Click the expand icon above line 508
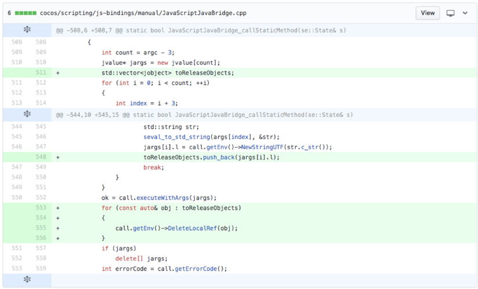This screenshot has width=478, height=289. click(27, 30)
